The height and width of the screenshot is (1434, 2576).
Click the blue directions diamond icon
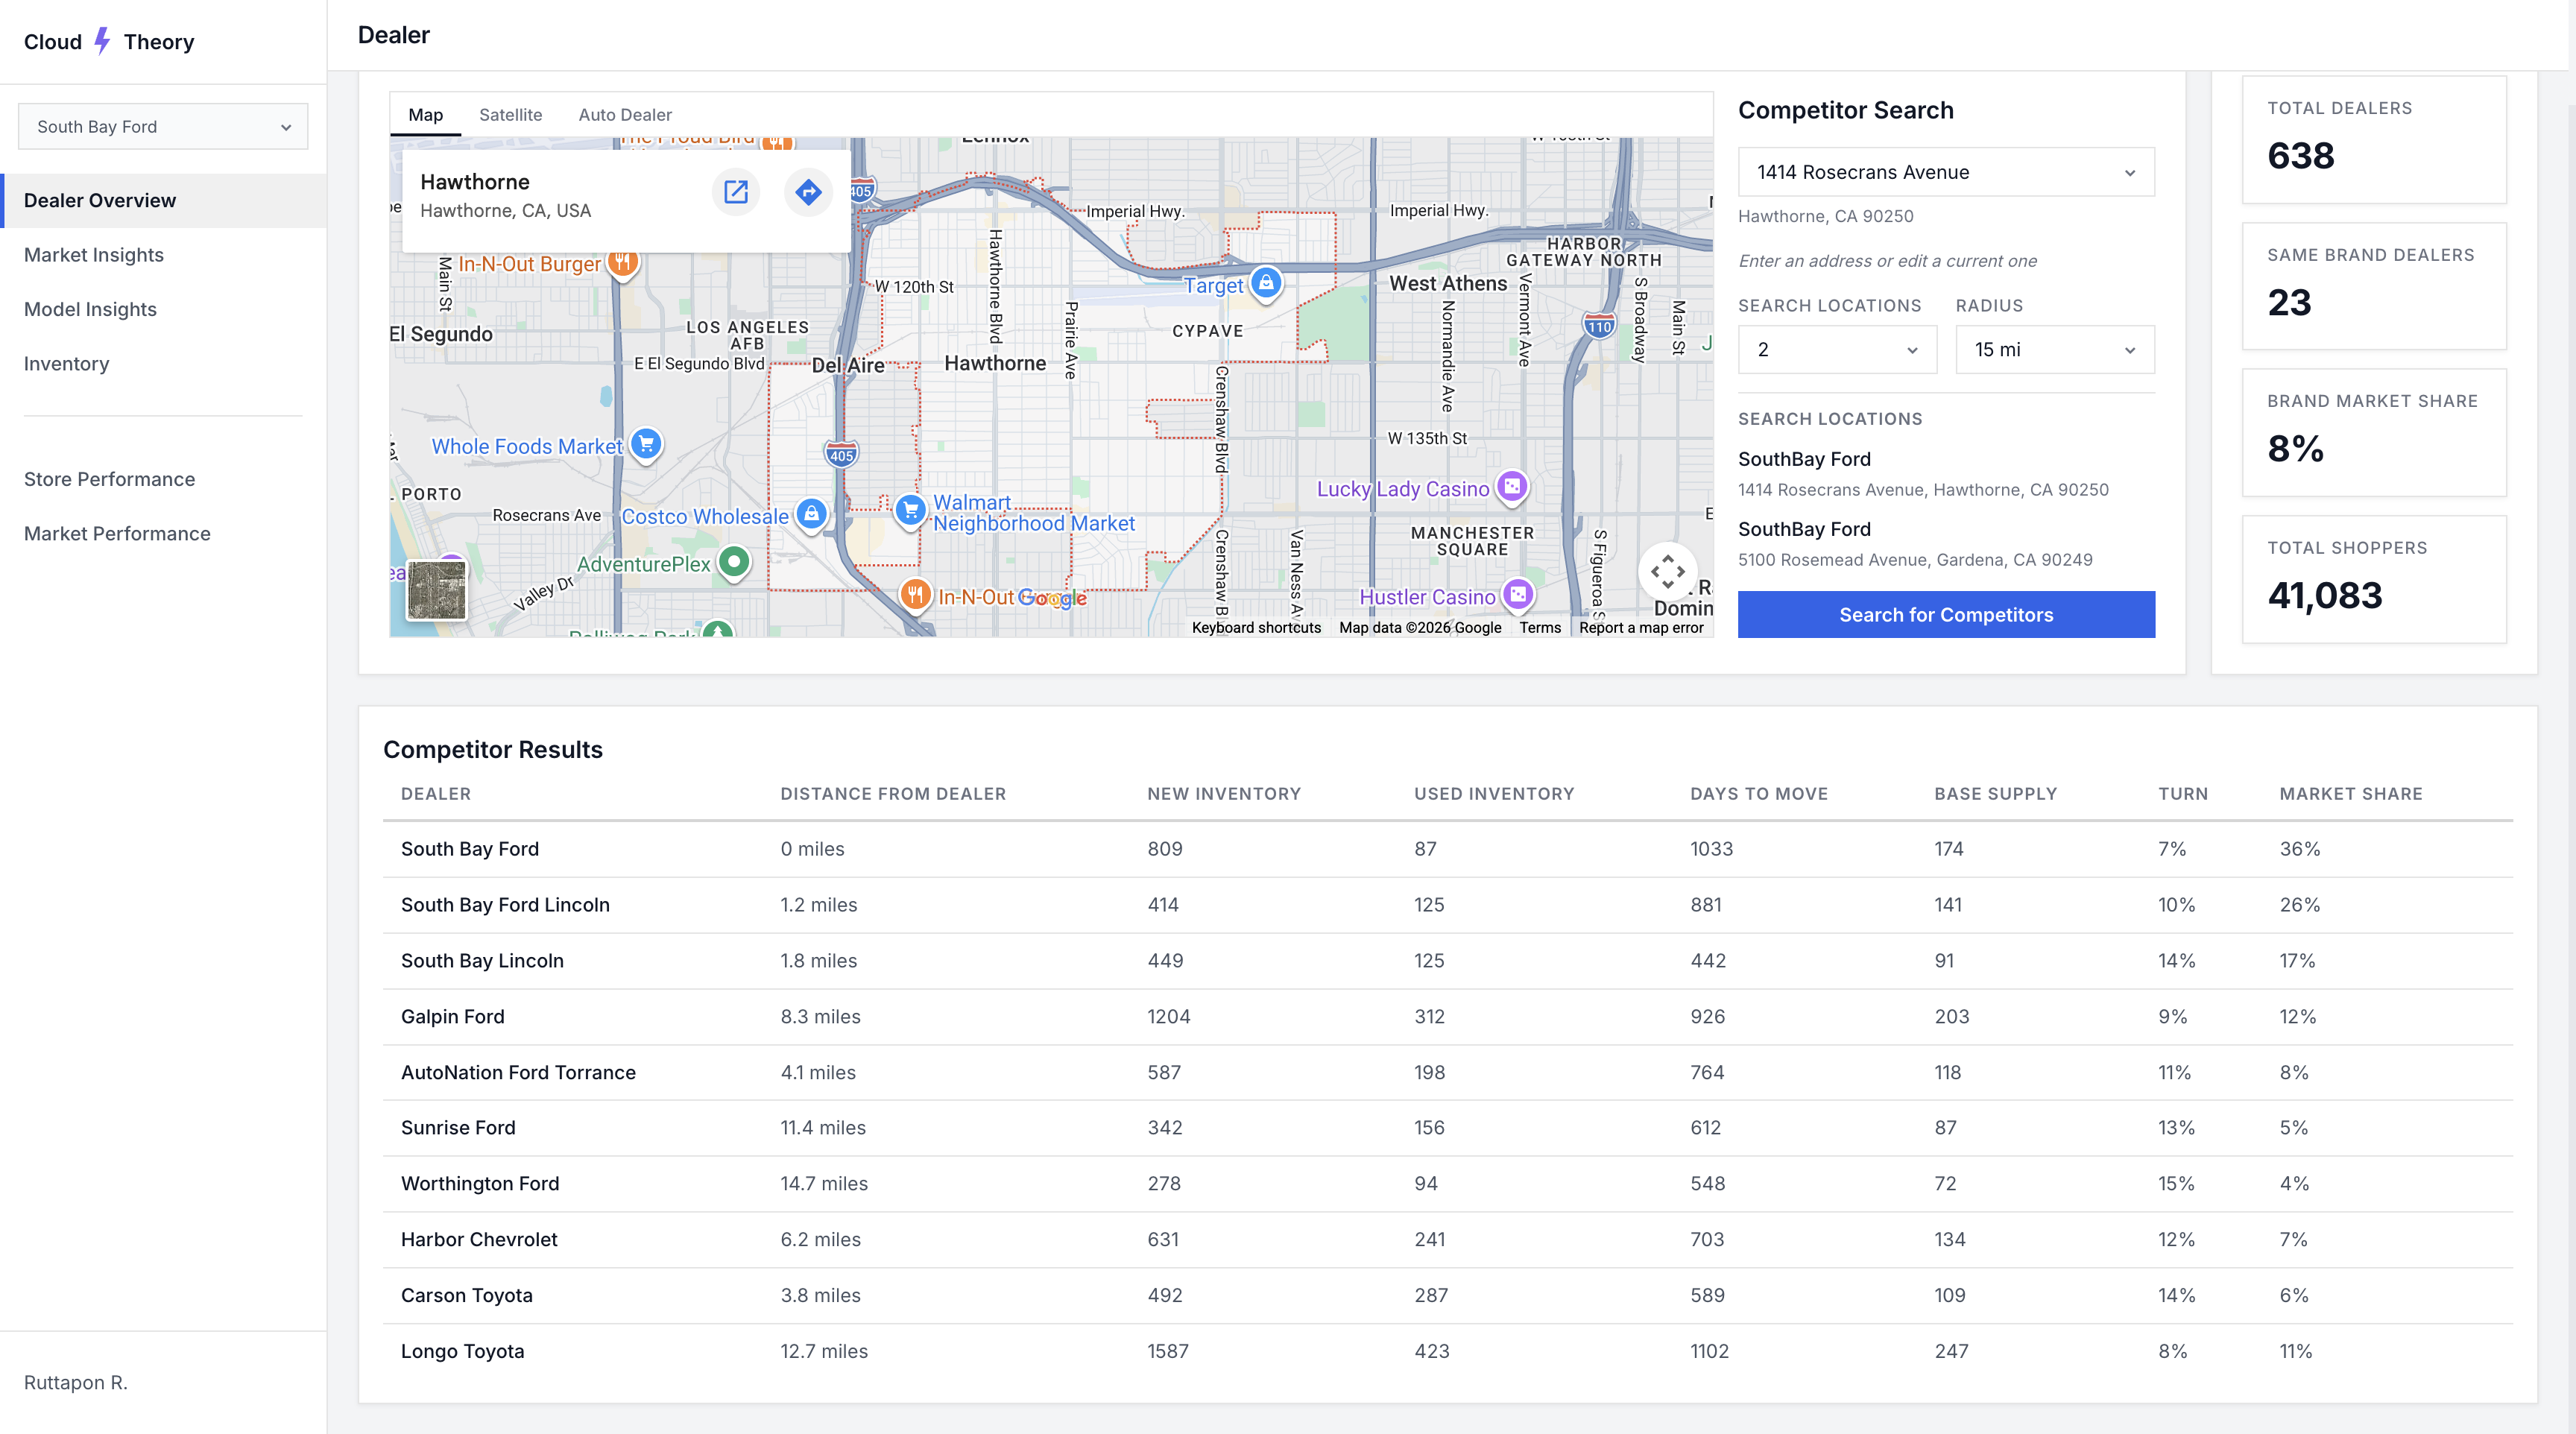pos(808,192)
